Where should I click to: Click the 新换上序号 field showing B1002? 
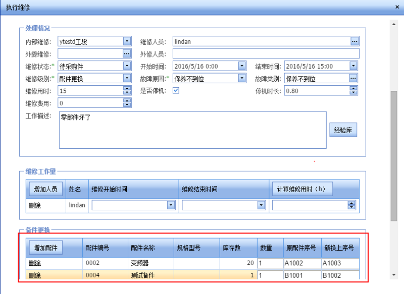[x=340, y=275]
